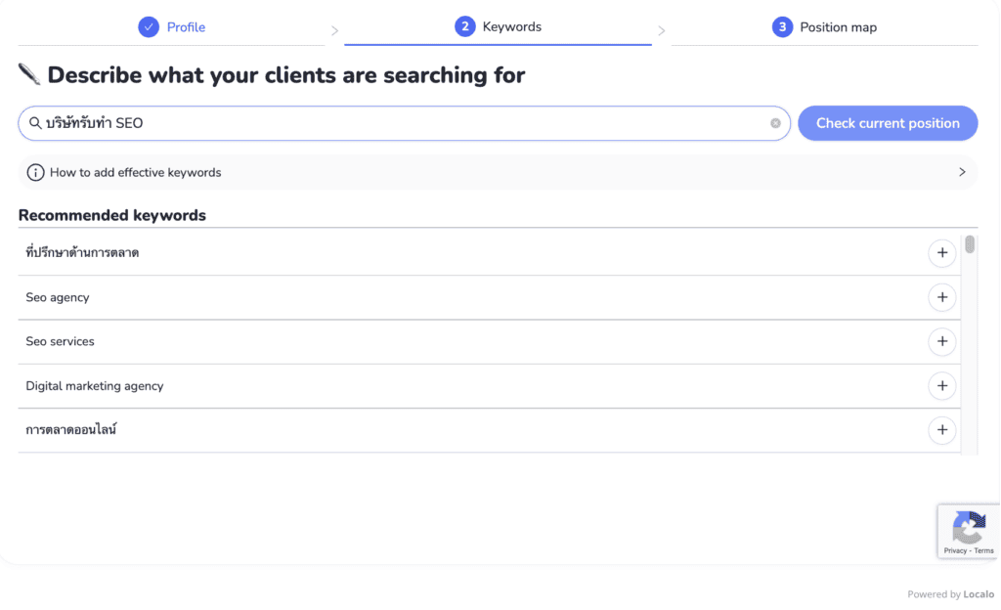
Task: Add 'Digital marketing agency' keyword plus icon
Action: [x=941, y=386]
